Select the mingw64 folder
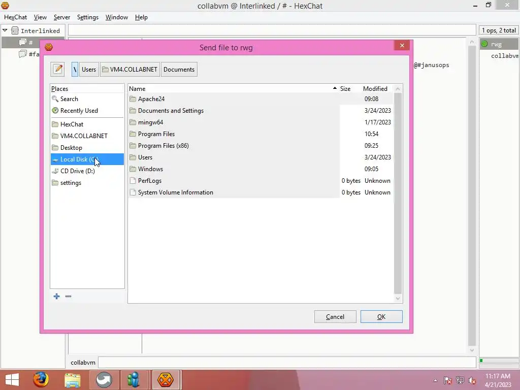520x390 pixels. pyautogui.click(x=261, y=122)
